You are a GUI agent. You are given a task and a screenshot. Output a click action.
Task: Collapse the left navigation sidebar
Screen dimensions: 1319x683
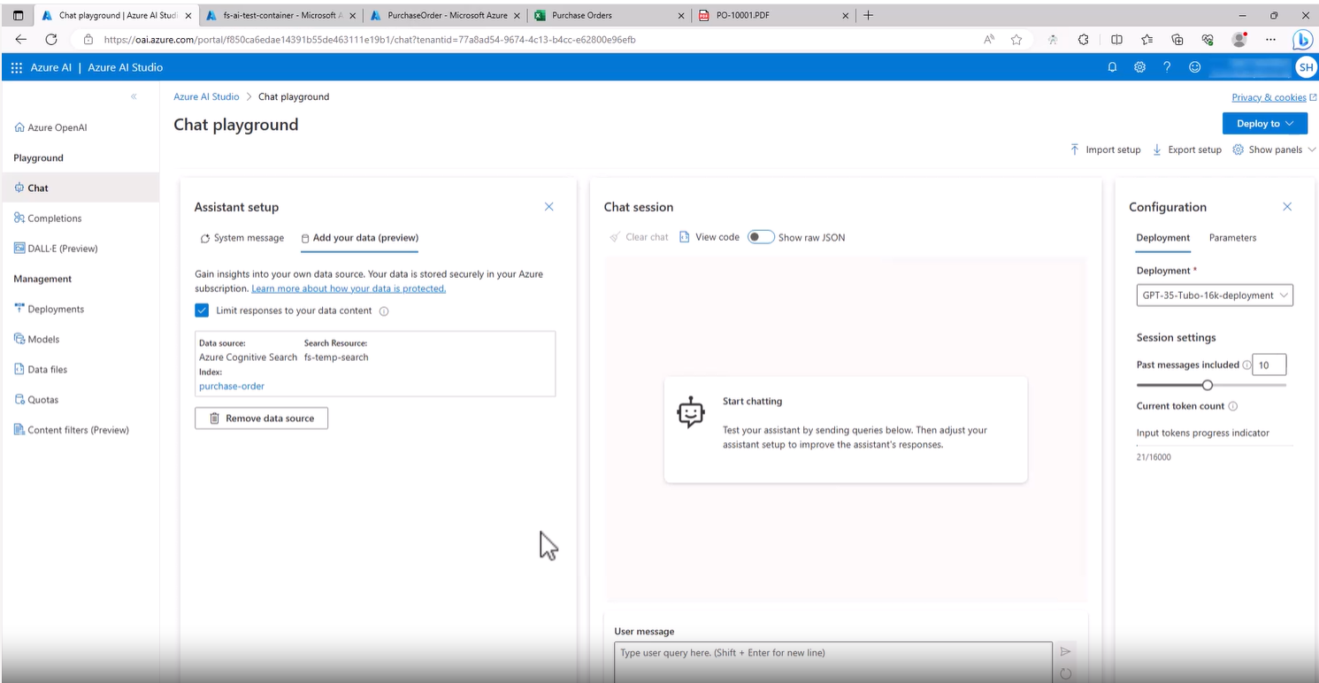tap(134, 96)
